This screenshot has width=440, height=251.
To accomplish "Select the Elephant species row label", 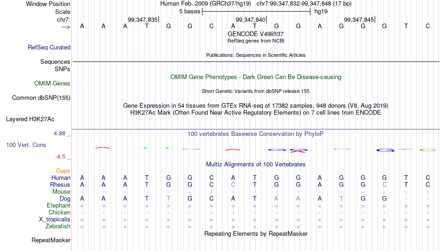I will click(x=58, y=206).
